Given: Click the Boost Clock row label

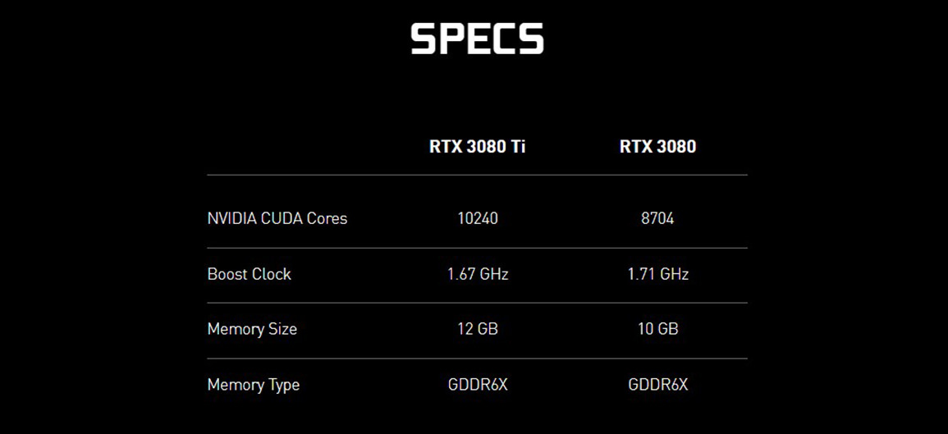Looking at the screenshot, I should 249,274.
